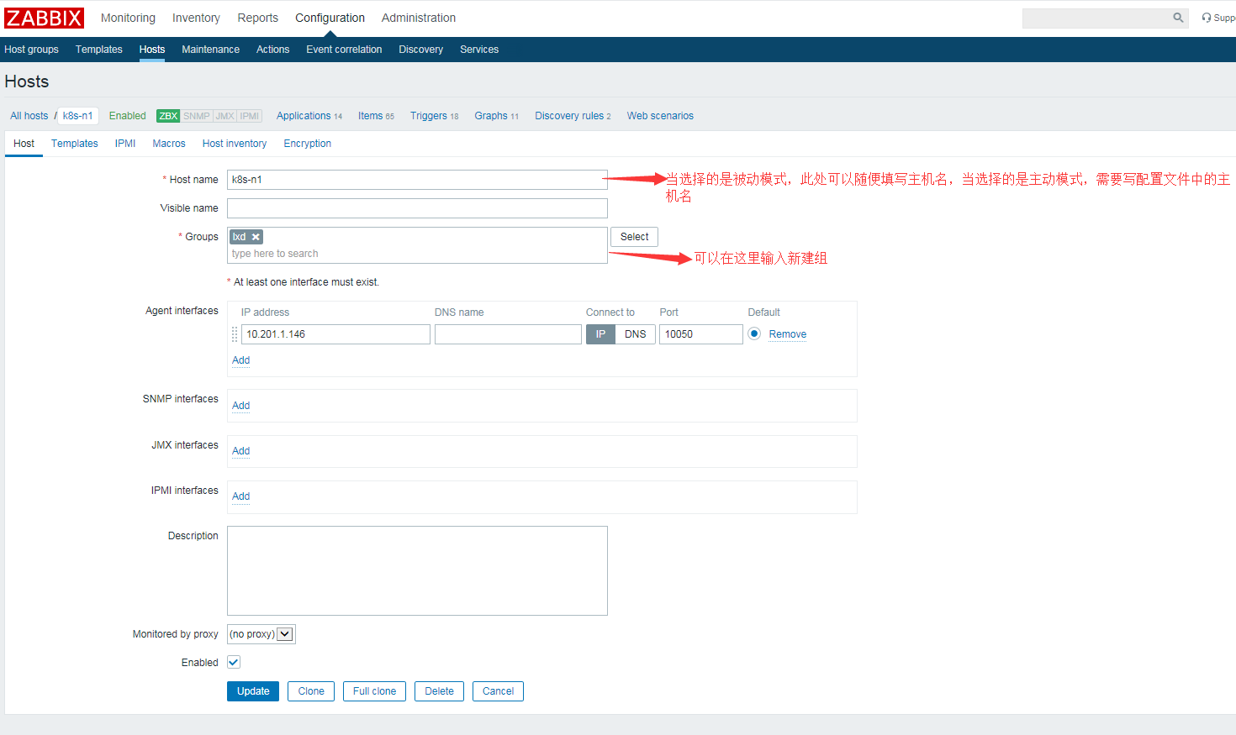Add a JMX interface
Image resolution: width=1236 pixels, height=735 pixels.
click(240, 451)
